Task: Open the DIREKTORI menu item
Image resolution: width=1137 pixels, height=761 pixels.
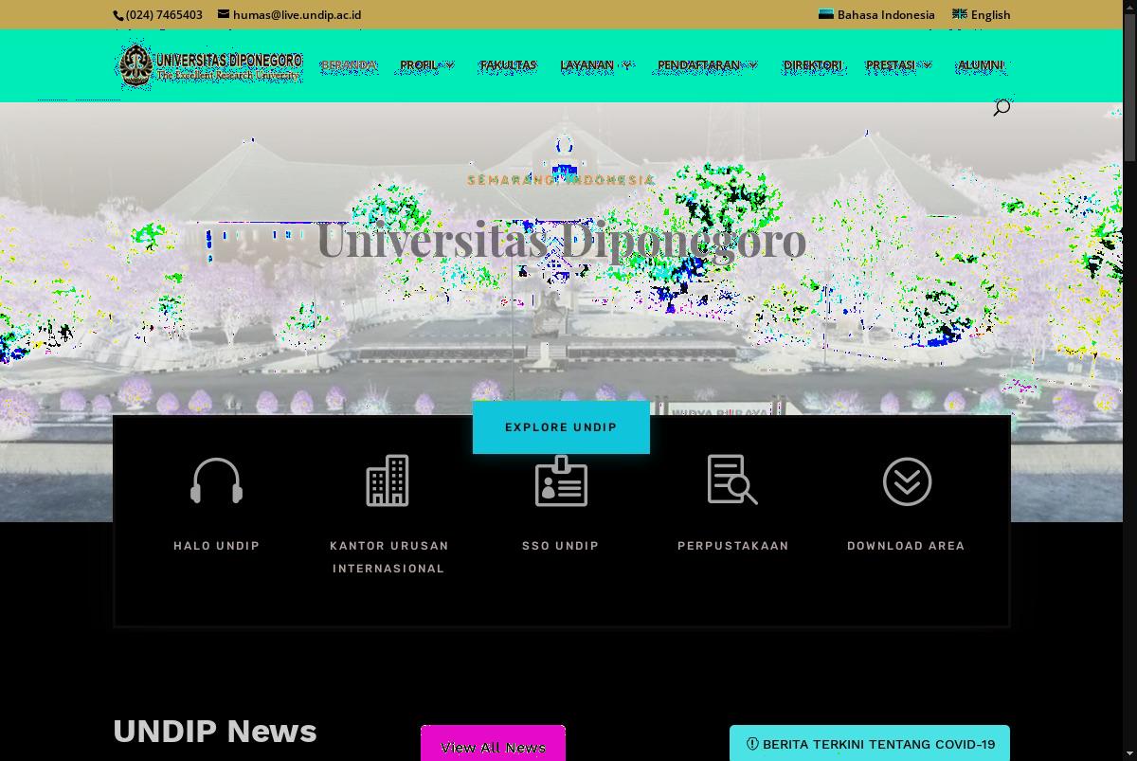Action: pos(812,65)
